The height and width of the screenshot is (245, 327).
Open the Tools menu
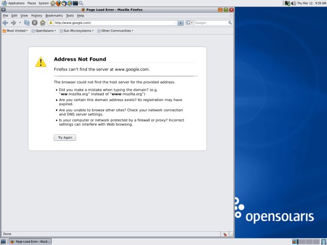tap(70, 16)
